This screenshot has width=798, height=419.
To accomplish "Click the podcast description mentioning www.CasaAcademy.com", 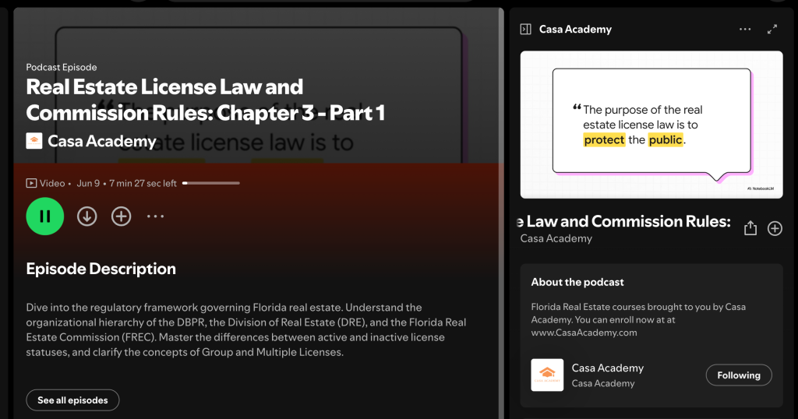I will point(638,320).
